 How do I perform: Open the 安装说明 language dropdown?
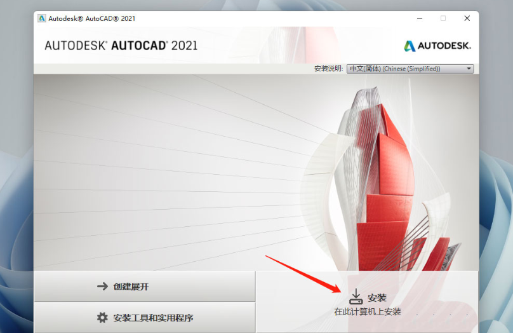point(410,69)
